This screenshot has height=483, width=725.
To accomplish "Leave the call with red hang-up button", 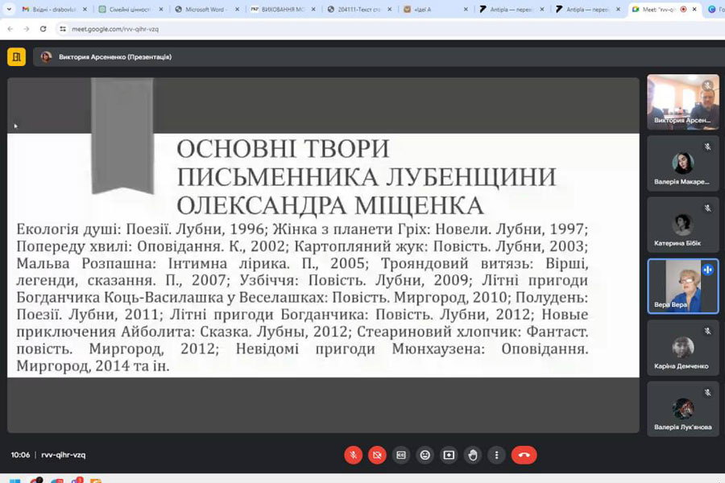I will click(x=524, y=456).
